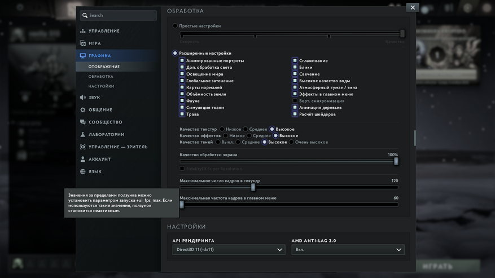Open the API рендеринга dropdown
Image resolution: width=495 pixels, height=278 pixels.
coord(229,250)
